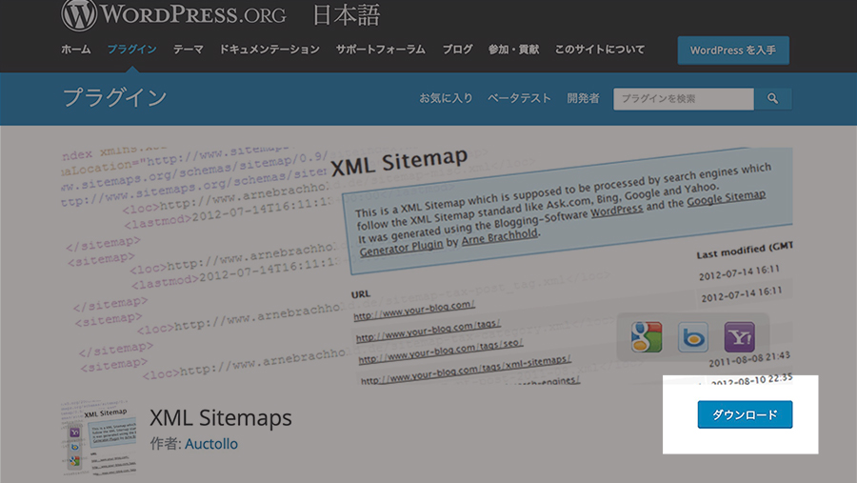Open 参加・貢献 nav item
Viewport: 857px width, 483px height.
[513, 50]
